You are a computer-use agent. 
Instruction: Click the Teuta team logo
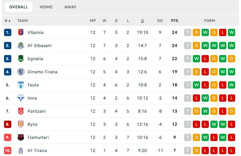[x=20, y=85]
